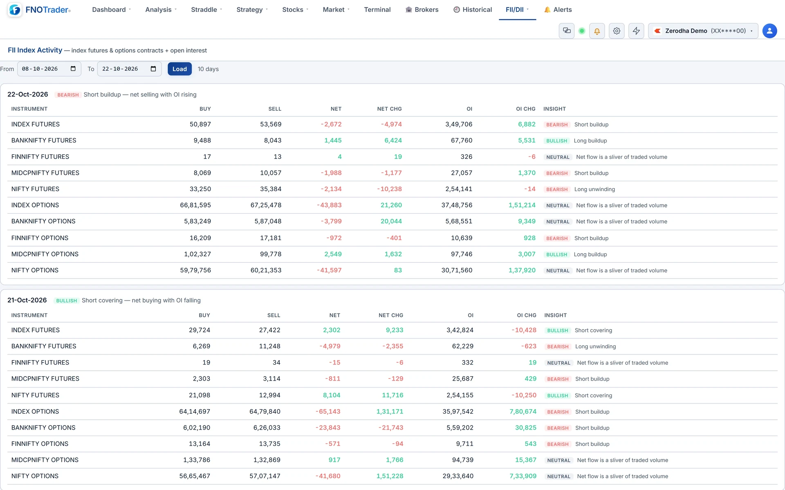Expand the Strategy dropdown
The image size is (785, 490).
(x=252, y=9)
